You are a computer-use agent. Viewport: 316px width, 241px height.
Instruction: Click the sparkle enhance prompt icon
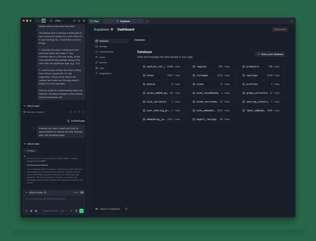click(x=71, y=211)
